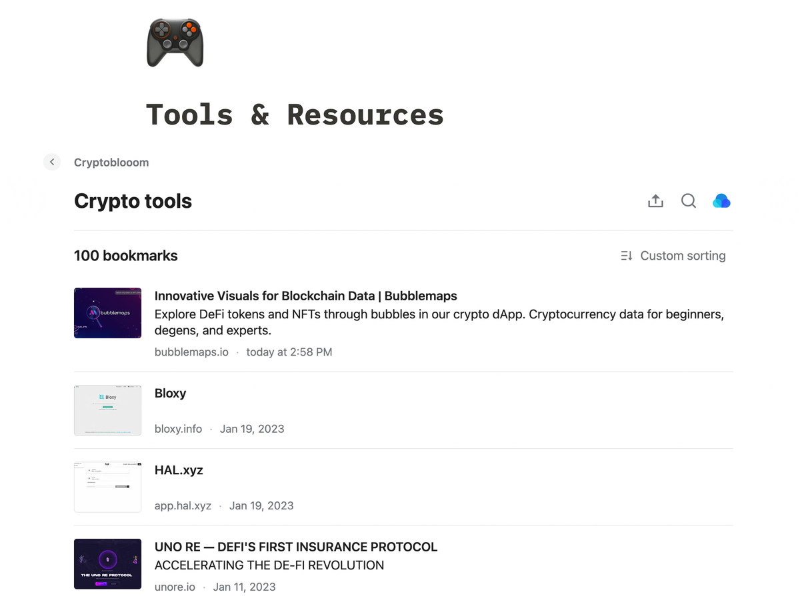
Task: Open Innovative Visuals for Blockchain Data title
Action: click(305, 296)
